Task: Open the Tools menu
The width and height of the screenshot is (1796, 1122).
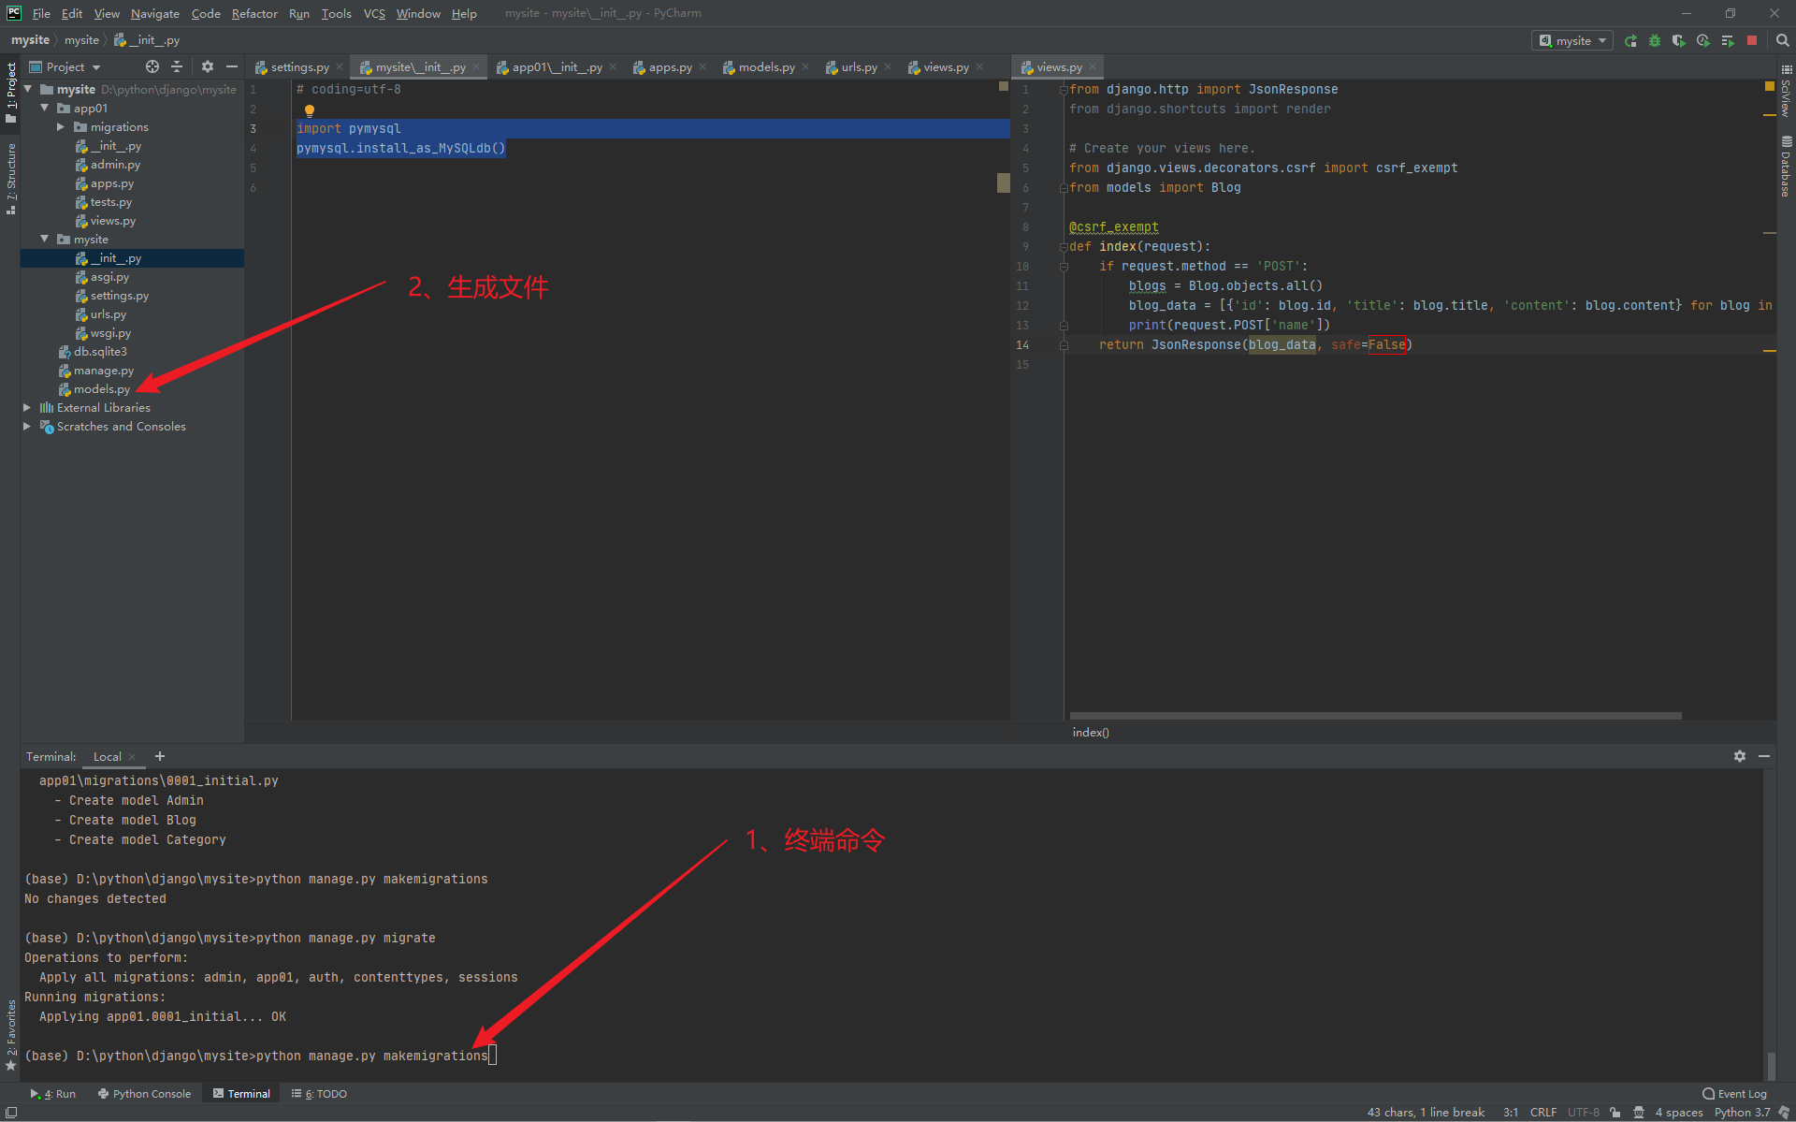Action: (336, 13)
